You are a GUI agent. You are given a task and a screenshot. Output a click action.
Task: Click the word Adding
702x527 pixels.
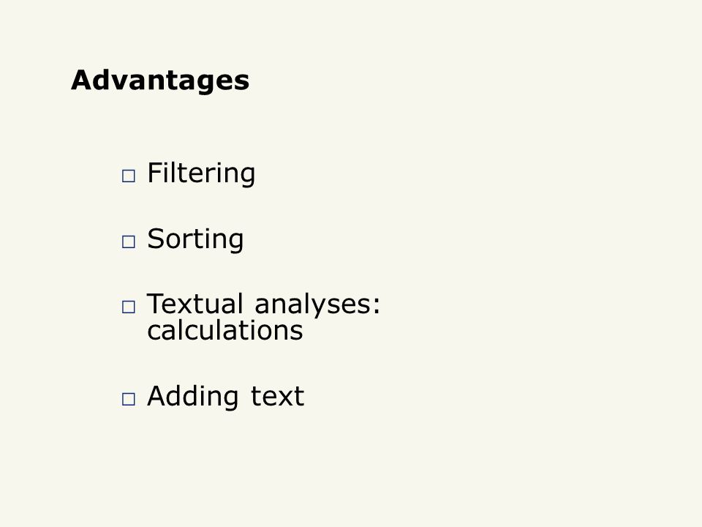click(193, 397)
